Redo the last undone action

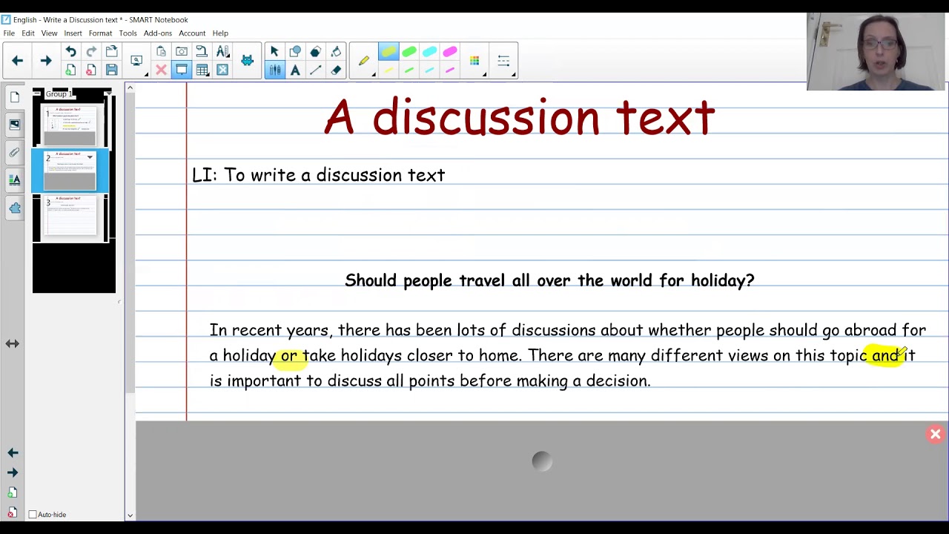click(x=91, y=52)
